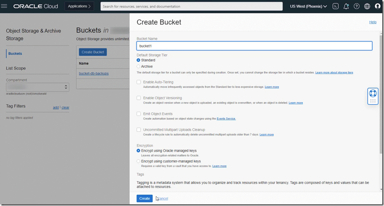Open the language globe icon
Viewport: 384px width, 206px height.
(x=367, y=6)
